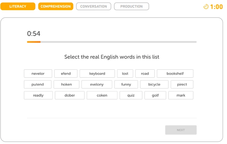The image size is (227, 144).
Task: Select the 'pirect' word tile
Action: pos(182,84)
